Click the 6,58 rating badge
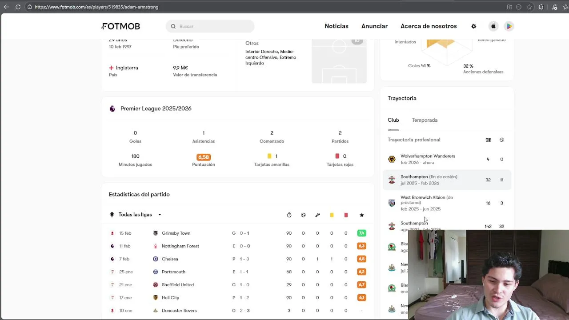 tap(204, 157)
